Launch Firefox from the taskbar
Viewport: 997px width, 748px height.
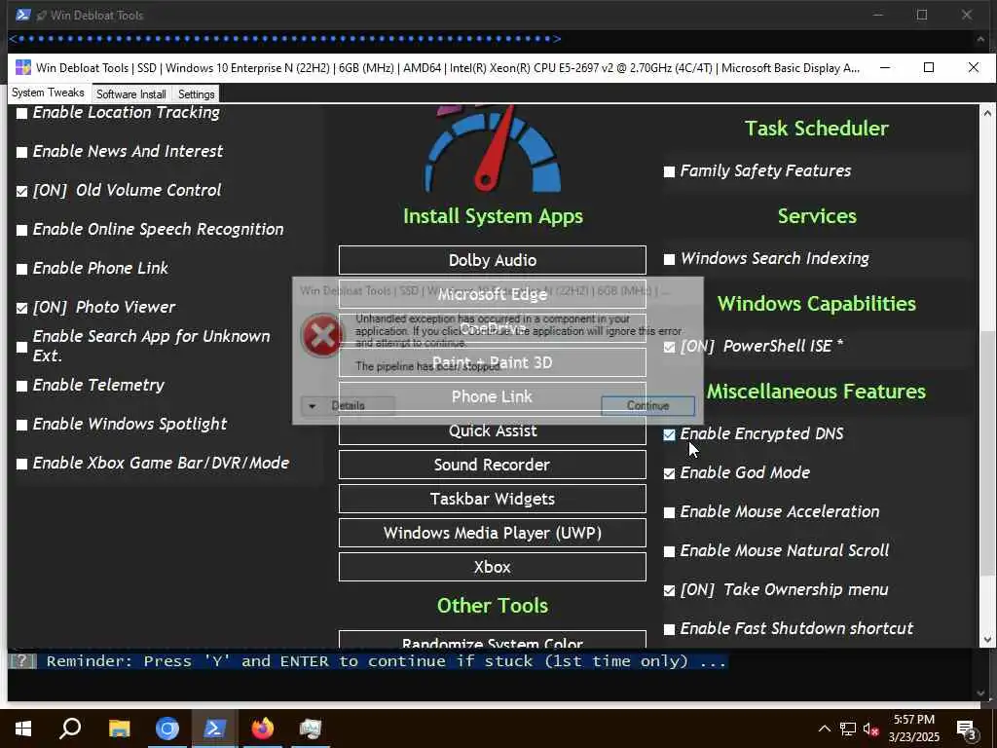click(x=262, y=729)
